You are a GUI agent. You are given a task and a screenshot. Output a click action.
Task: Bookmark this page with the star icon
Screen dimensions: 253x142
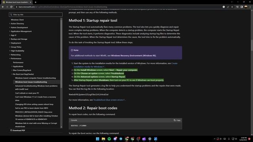pos(232,7)
